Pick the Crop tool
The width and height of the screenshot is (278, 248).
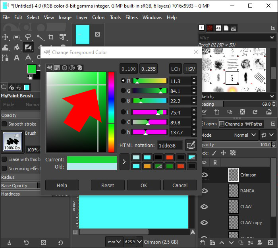point(51,37)
